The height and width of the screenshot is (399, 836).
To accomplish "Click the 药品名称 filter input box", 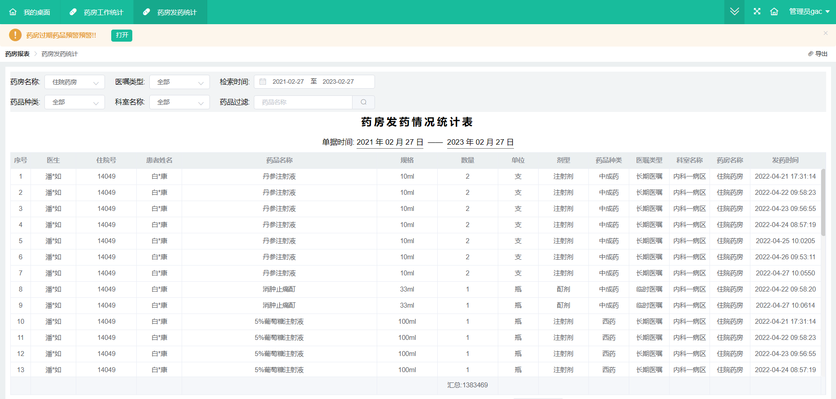I will point(303,102).
